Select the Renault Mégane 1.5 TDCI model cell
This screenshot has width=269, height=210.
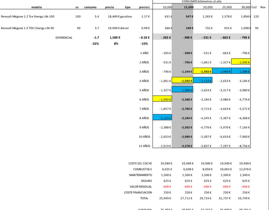(27, 28)
